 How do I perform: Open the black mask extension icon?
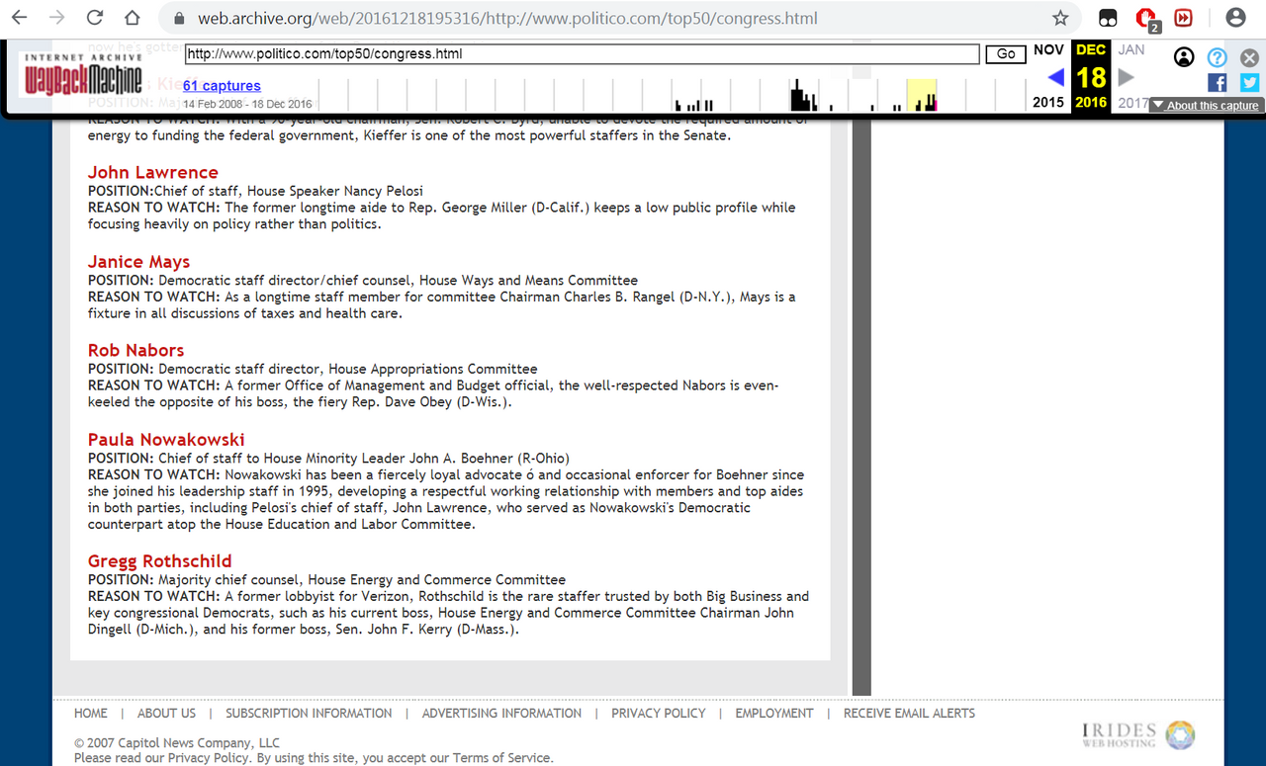coord(1109,18)
